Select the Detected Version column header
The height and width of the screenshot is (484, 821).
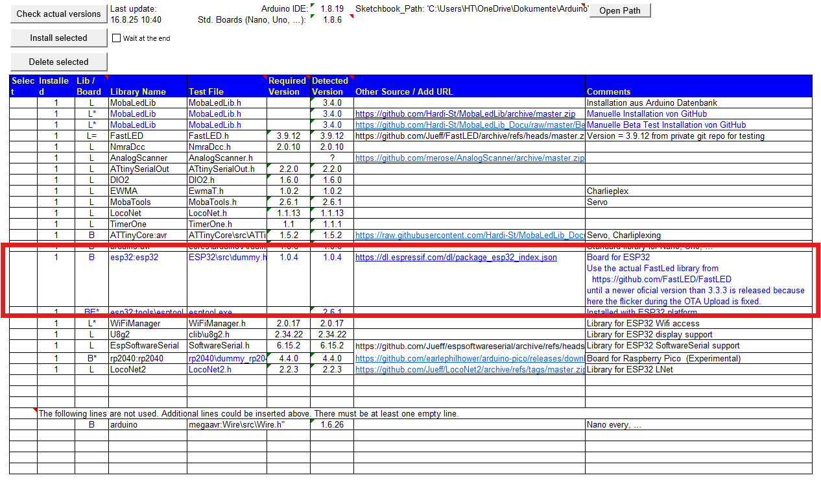(x=331, y=86)
